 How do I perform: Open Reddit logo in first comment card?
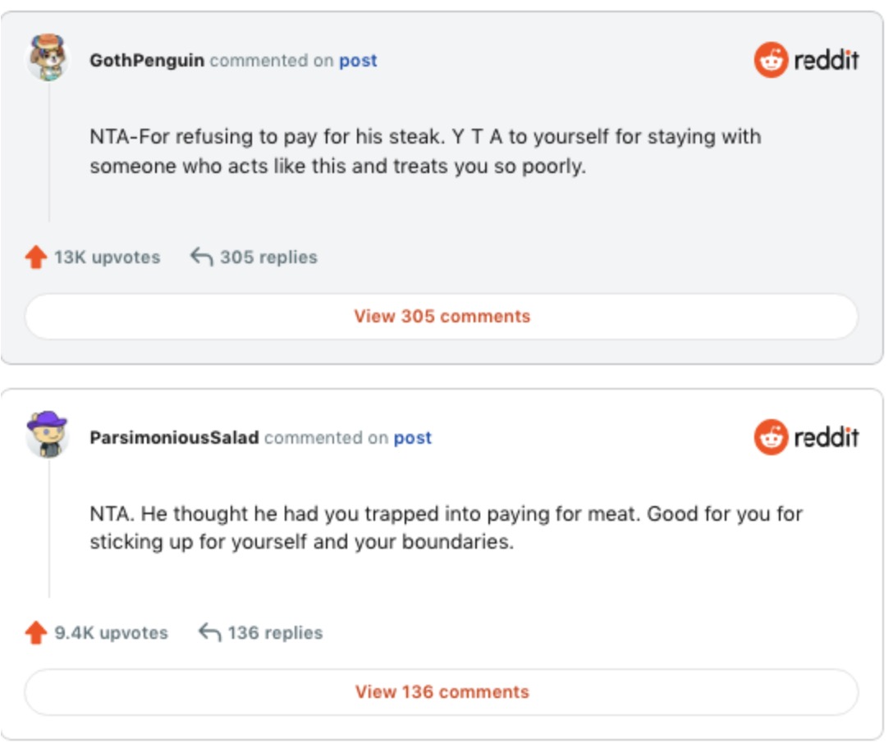(806, 60)
